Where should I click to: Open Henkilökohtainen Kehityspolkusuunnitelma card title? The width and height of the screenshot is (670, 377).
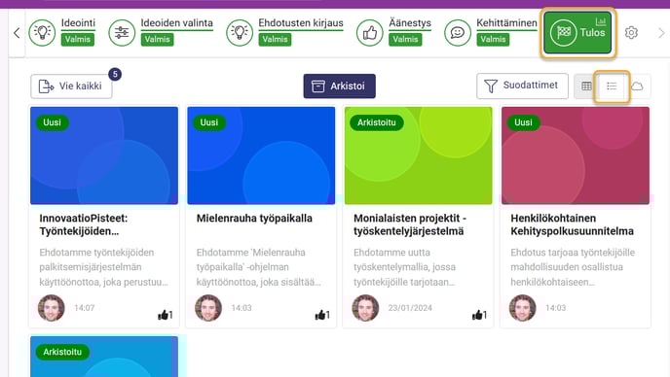click(x=573, y=224)
